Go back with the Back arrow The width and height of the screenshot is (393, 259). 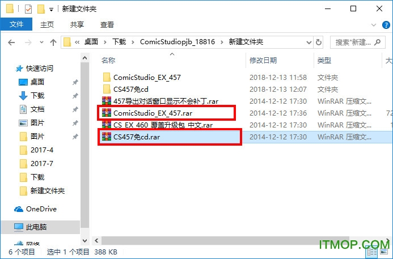coord(11,43)
